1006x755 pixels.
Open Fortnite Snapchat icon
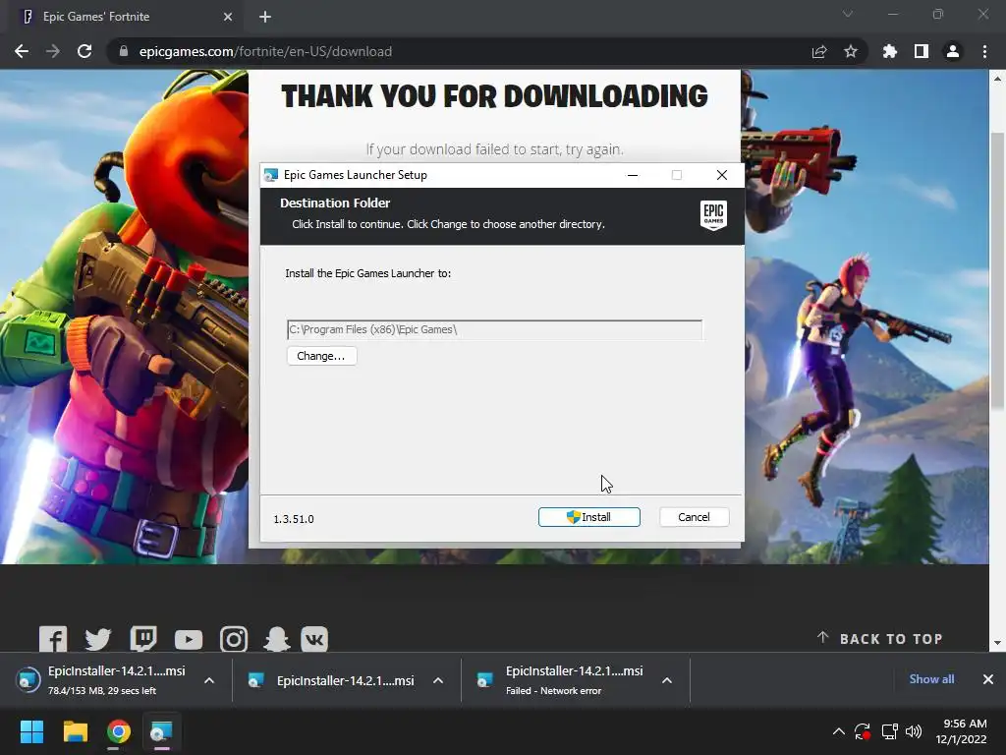point(277,639)
